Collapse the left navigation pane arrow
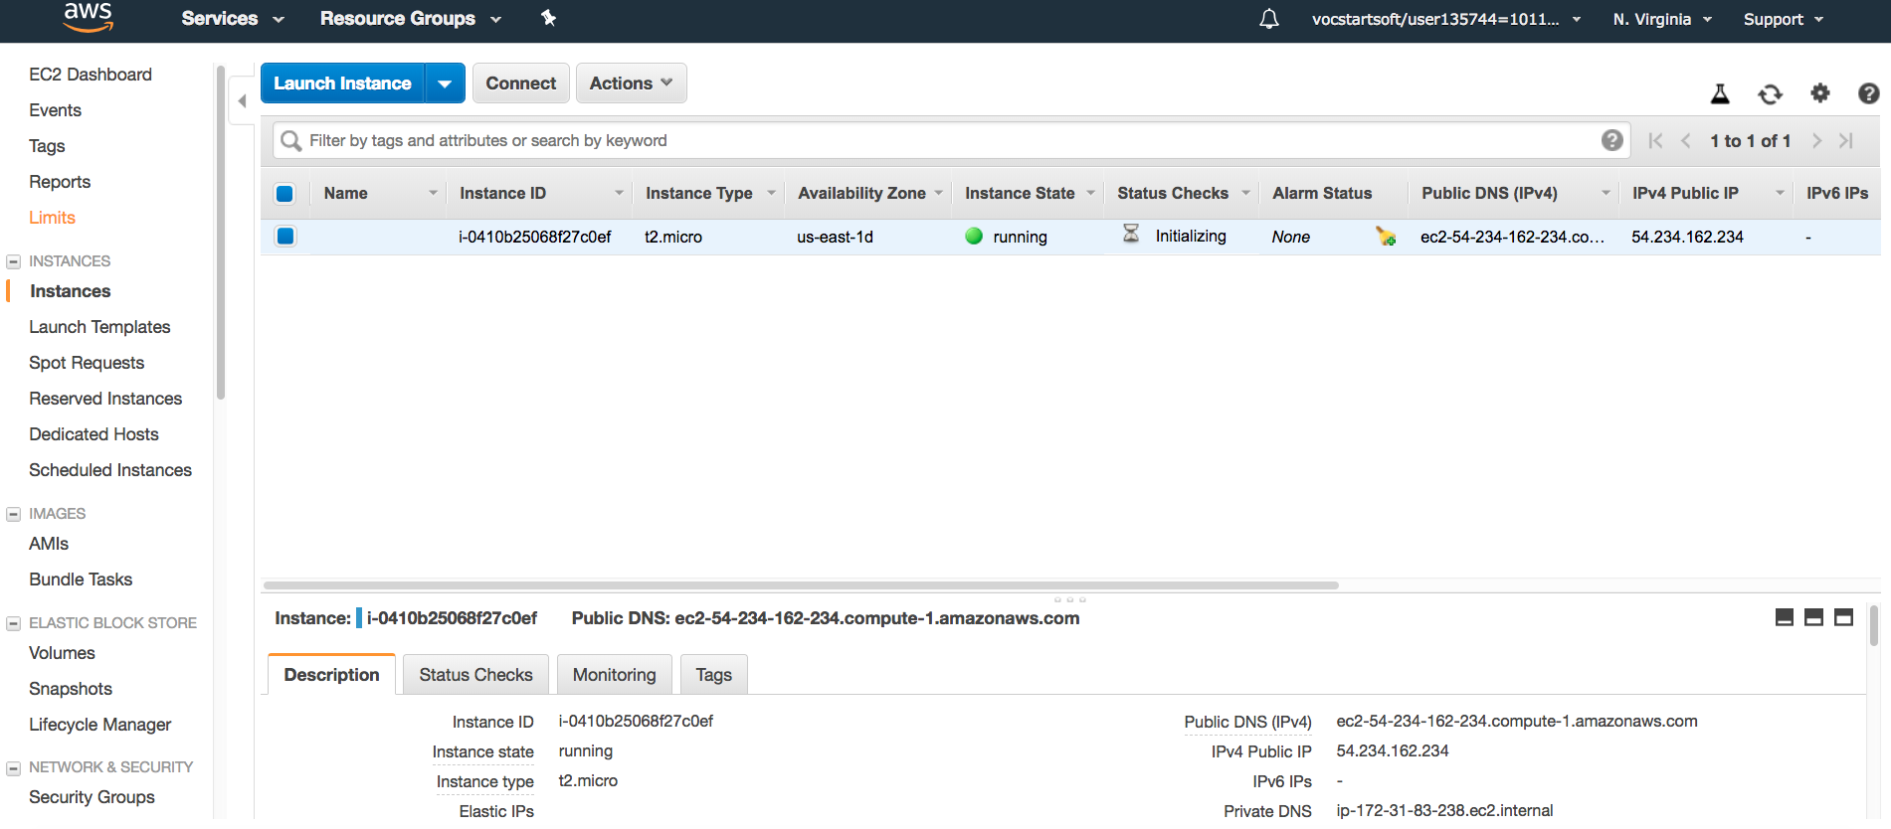 pyautogui.click(x=242, y=100)
